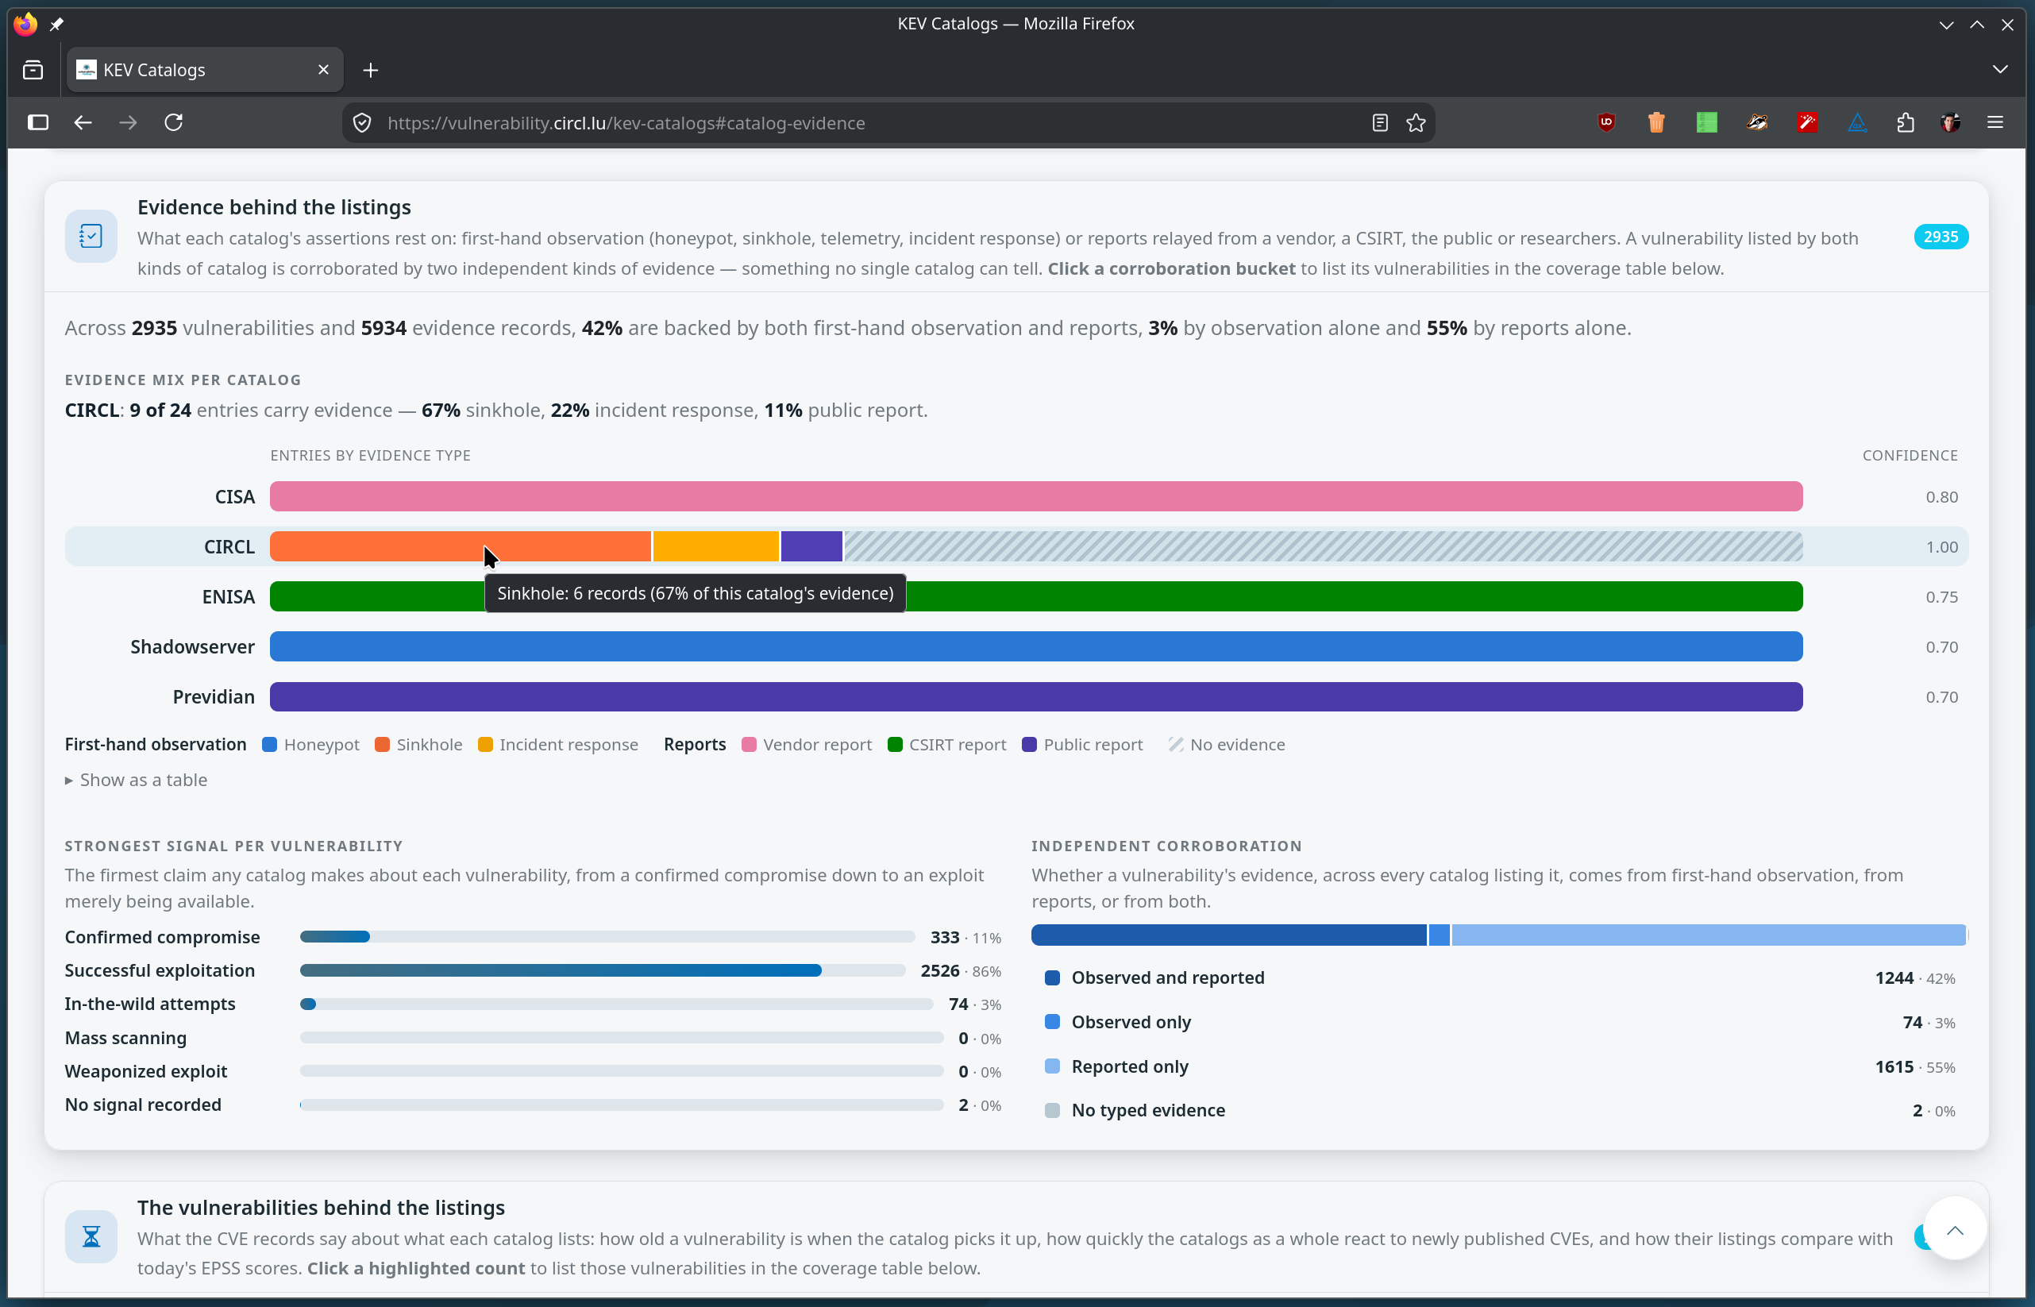The image size is (2035, 1307).
Task: Click the CISA confidence value 0.80
Action: (x=1941, y=496)
